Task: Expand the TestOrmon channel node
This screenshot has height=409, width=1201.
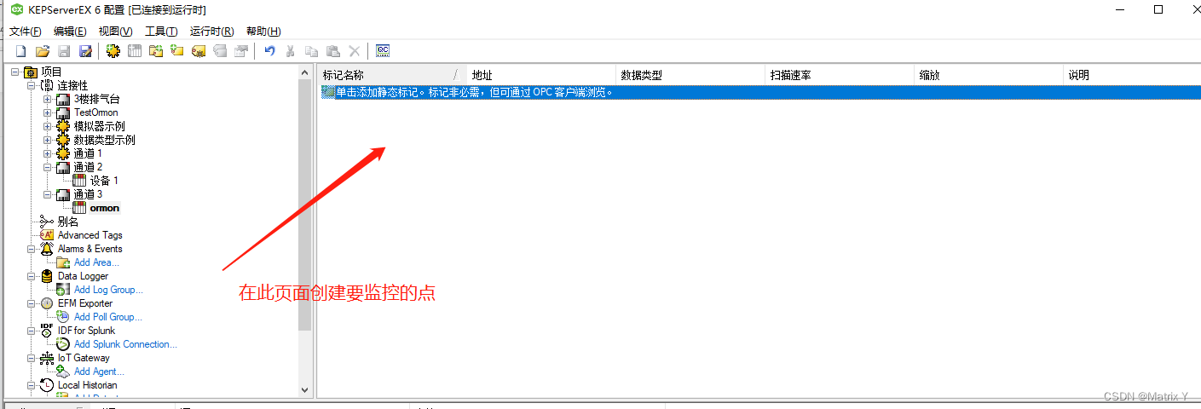Action: (x=48, y=112)
